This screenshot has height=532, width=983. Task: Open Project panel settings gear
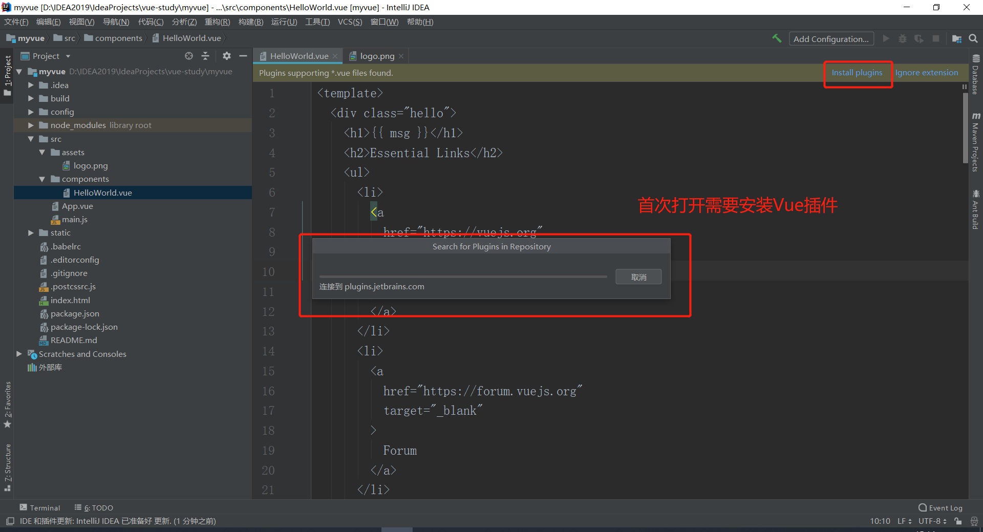coord(227,56)
